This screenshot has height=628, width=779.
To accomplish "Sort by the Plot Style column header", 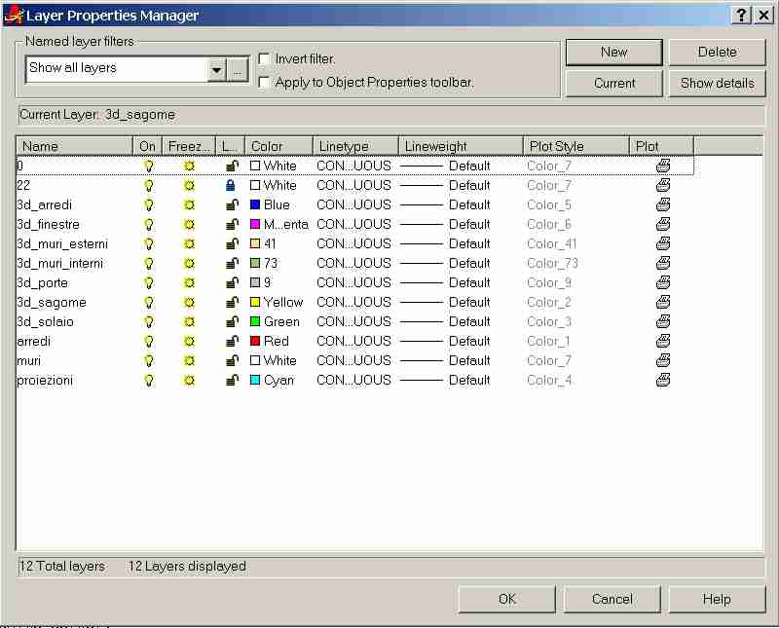I will [576, 147].
